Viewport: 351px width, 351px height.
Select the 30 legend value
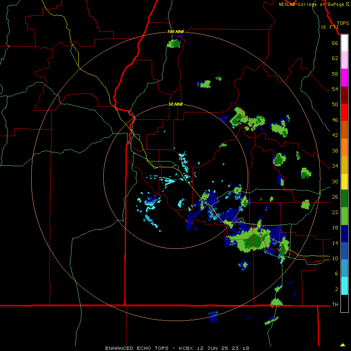[x=335, y=181]
